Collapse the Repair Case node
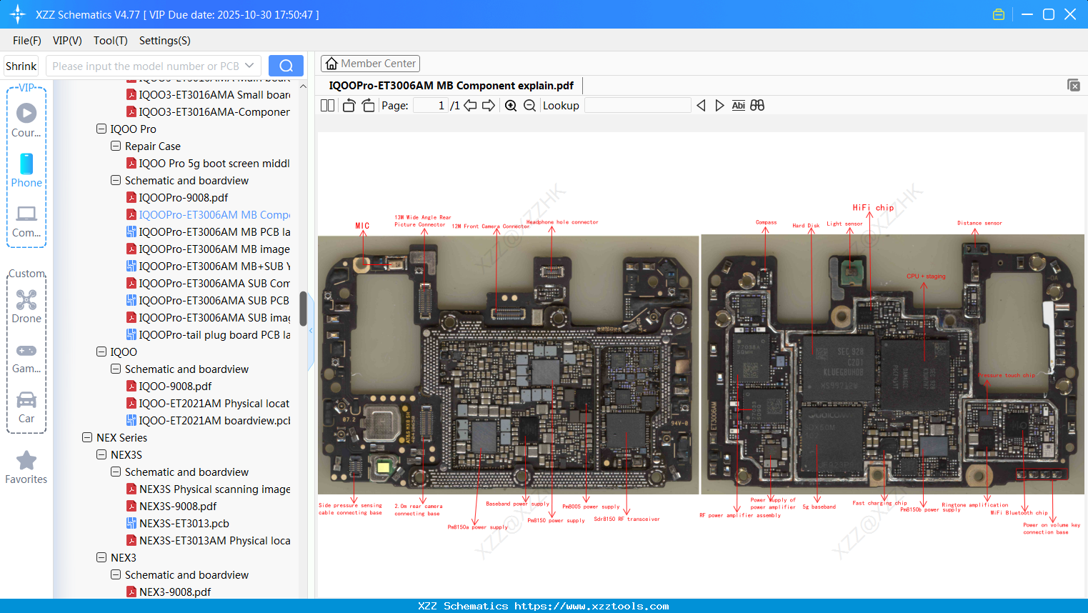1088x613 pixels. point(115,146)
